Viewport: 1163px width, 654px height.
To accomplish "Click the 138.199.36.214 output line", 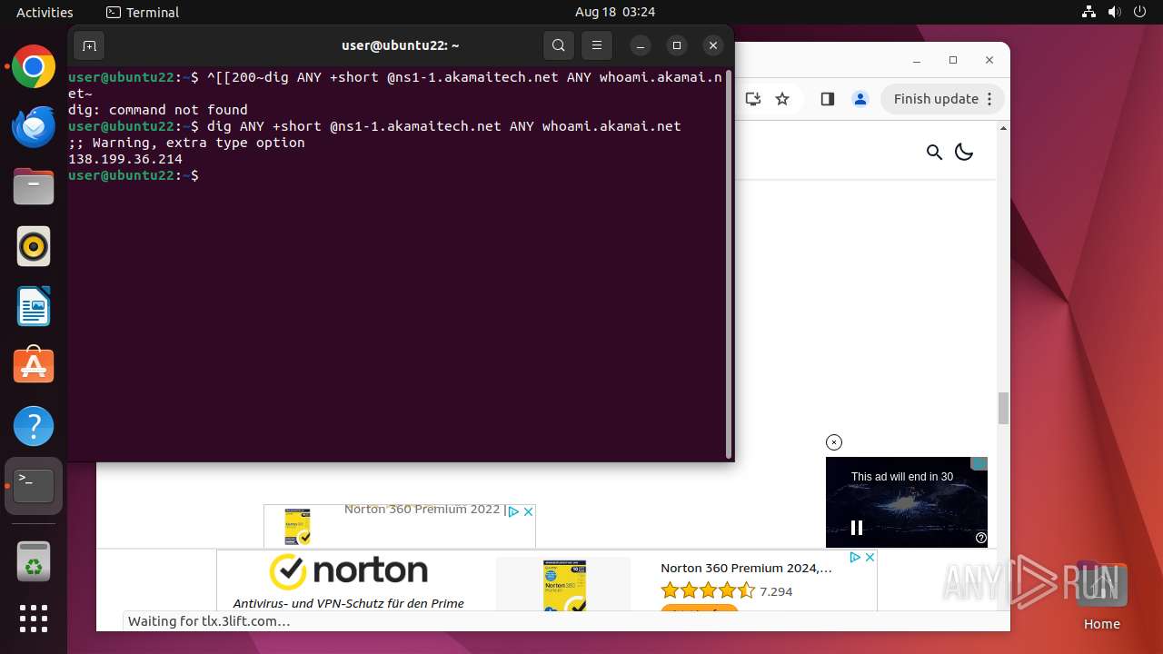I will pyautogui.click(x=125, y=159).
